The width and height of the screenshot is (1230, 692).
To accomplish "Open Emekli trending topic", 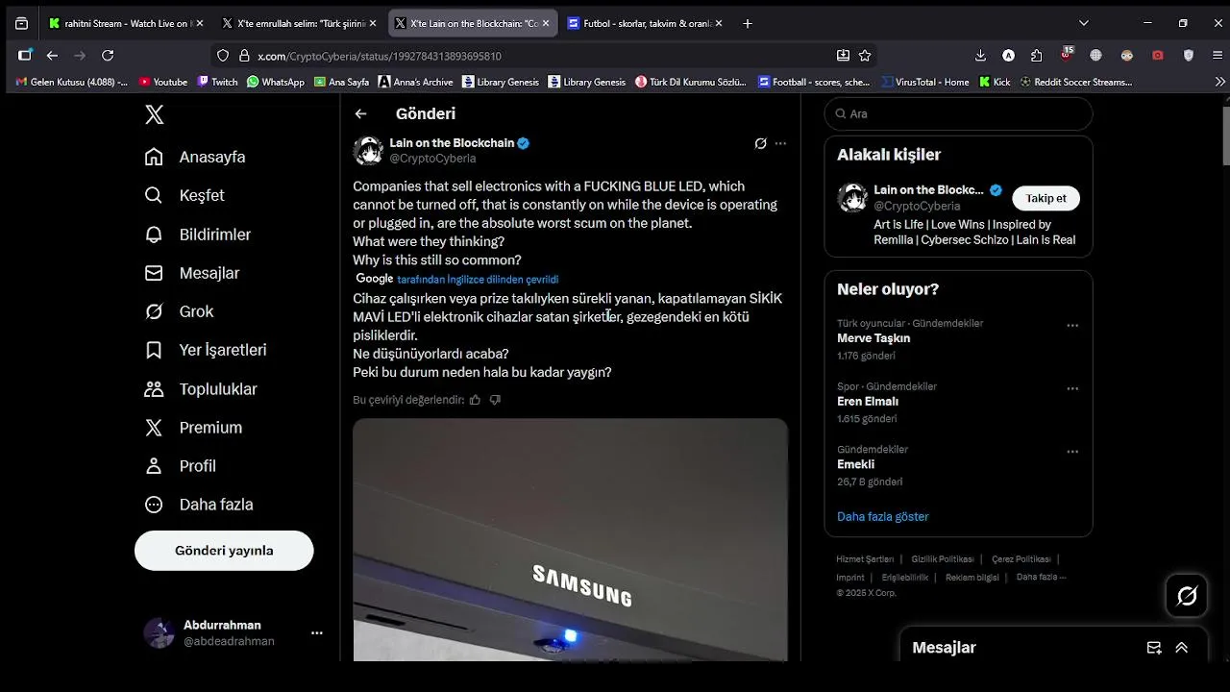I will 855,464.
